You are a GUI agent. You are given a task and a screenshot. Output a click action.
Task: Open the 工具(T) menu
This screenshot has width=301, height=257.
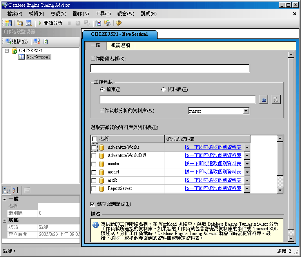[103, 14]
